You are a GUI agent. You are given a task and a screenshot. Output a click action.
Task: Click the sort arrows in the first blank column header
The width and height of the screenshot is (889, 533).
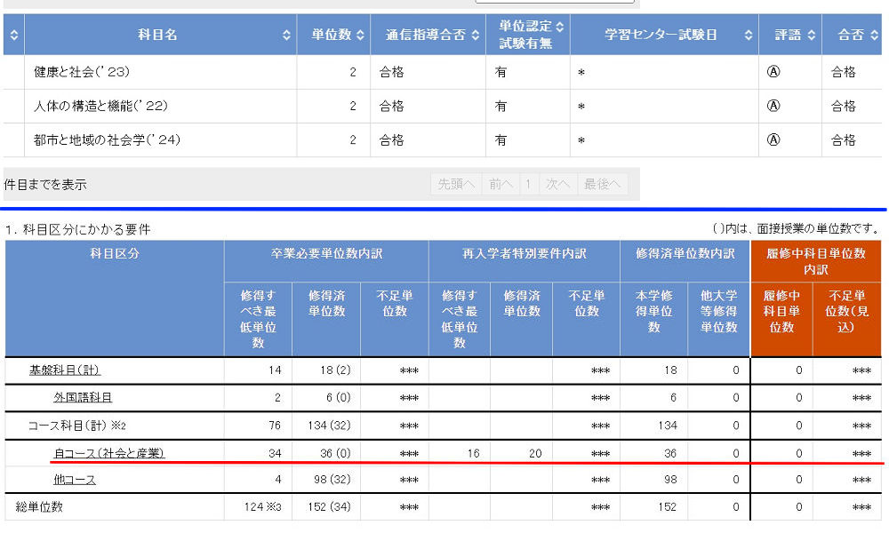pos(13,36)
